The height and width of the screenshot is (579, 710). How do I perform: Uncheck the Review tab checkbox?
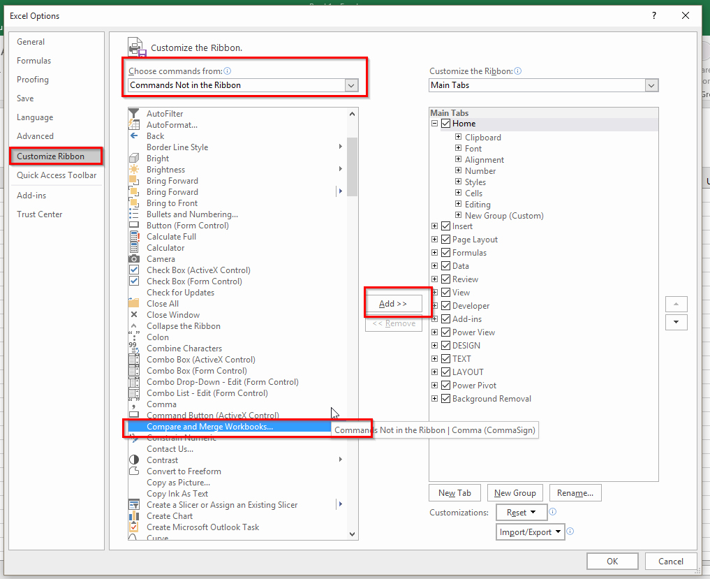pyautogui.click(x=445, y=279)
